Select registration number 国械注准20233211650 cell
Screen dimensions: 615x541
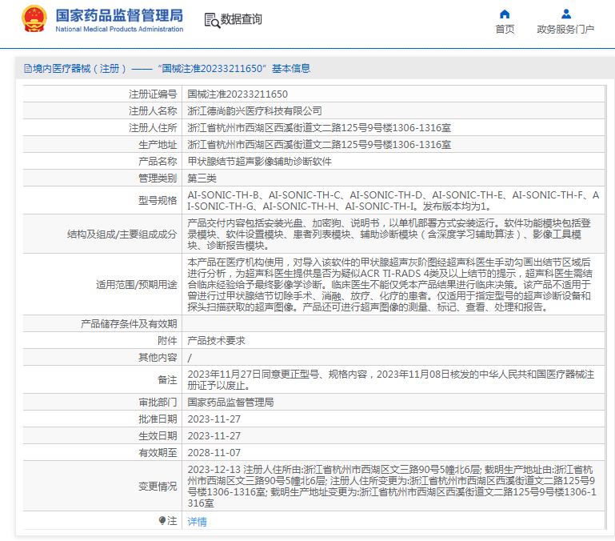tap(238, 94)
